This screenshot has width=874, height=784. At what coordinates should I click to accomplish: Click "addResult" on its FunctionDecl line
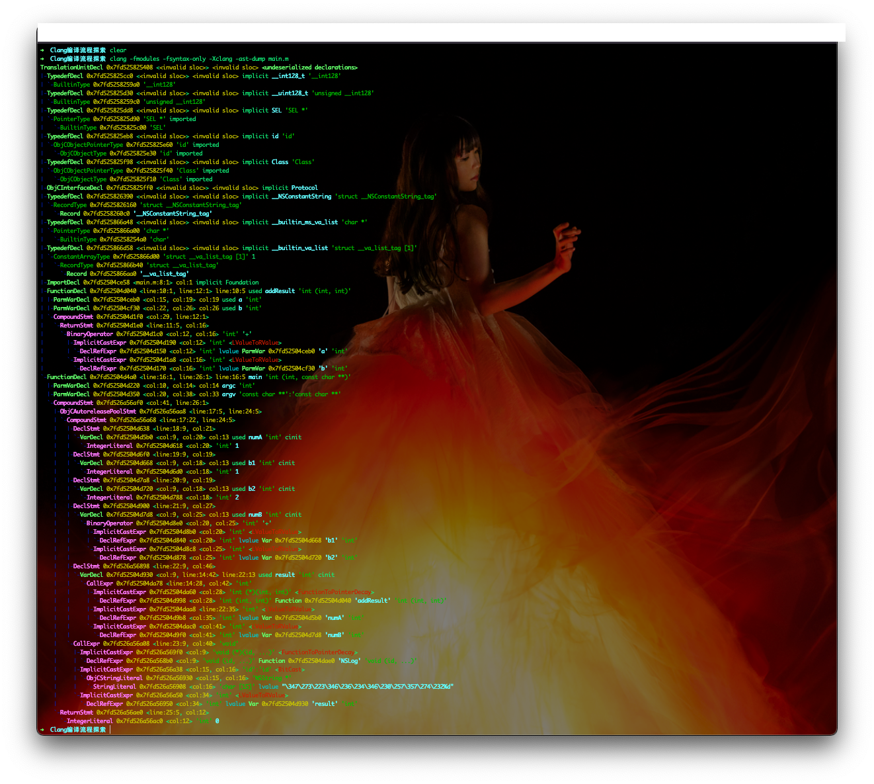pyautogui.click(x=280, y=291)
